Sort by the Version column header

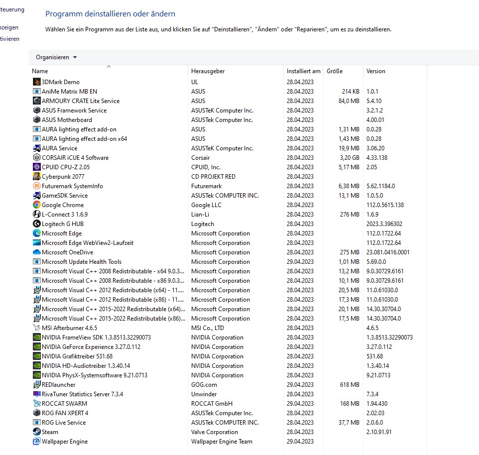tap(376, 71)
